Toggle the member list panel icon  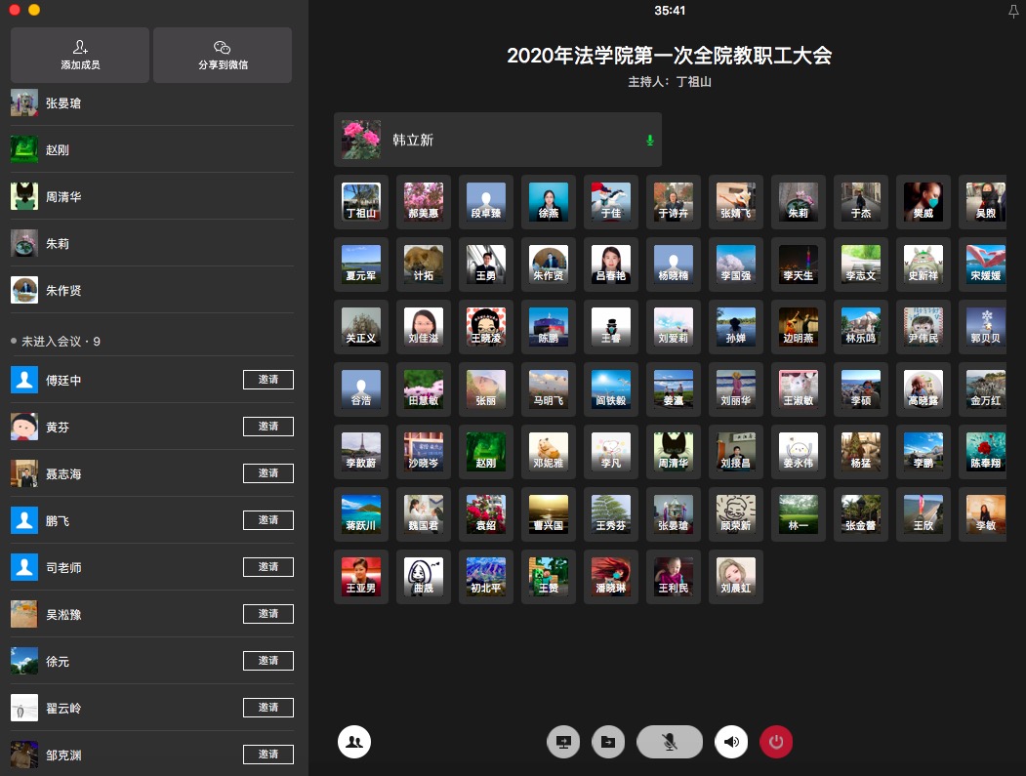tap(354, 742)
